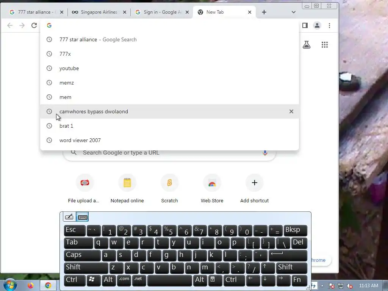Image resolution: width=388 pixels, height=291 pixels.
Task: Open the Windows Start orb
Action: click(10, 285)
